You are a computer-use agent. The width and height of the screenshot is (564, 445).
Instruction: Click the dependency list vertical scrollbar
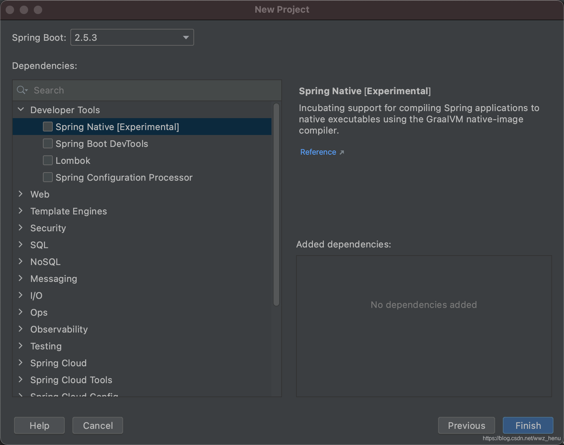pos(276,204)
